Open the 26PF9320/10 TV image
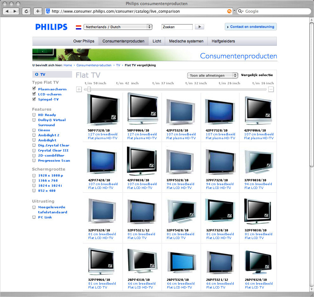 coord(258,262)
